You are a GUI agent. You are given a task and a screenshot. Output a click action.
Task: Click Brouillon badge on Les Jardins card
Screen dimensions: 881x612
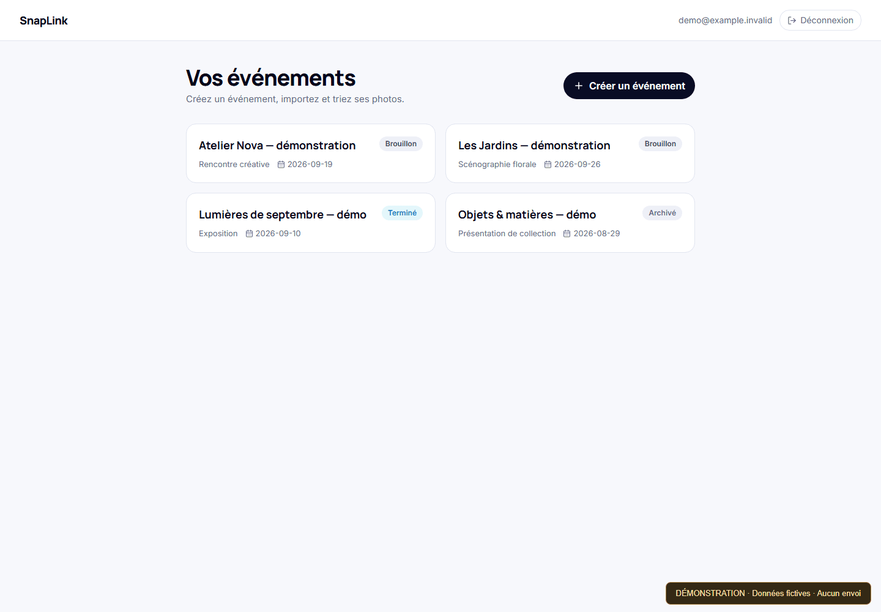click(660, 144)
